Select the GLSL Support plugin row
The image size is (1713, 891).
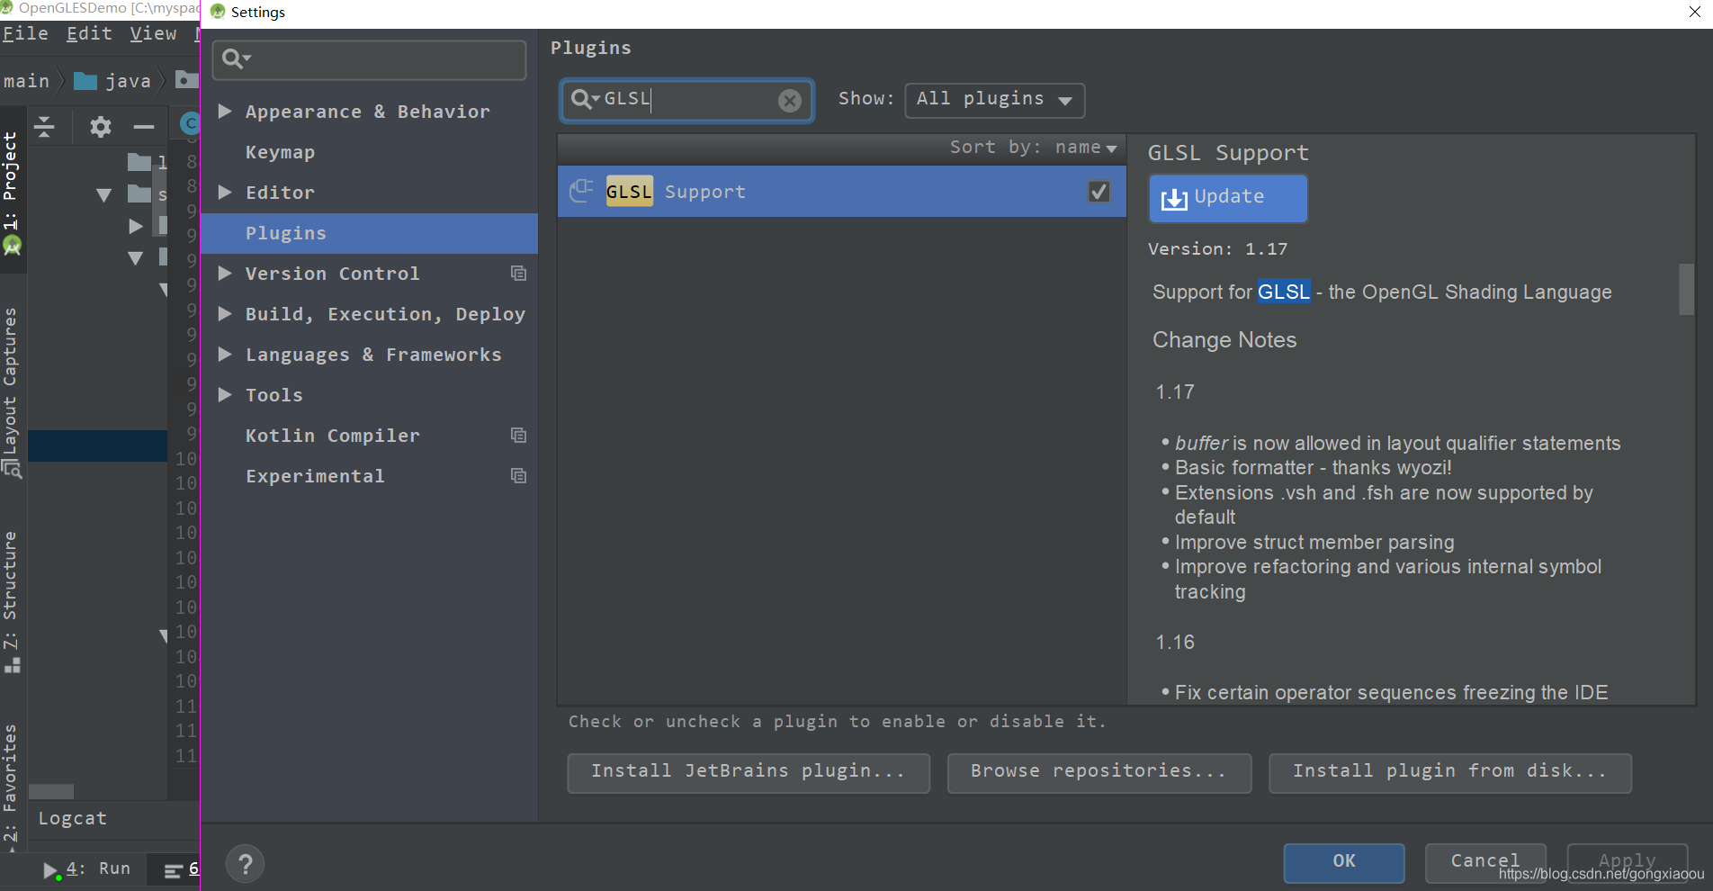click(841, 192)
